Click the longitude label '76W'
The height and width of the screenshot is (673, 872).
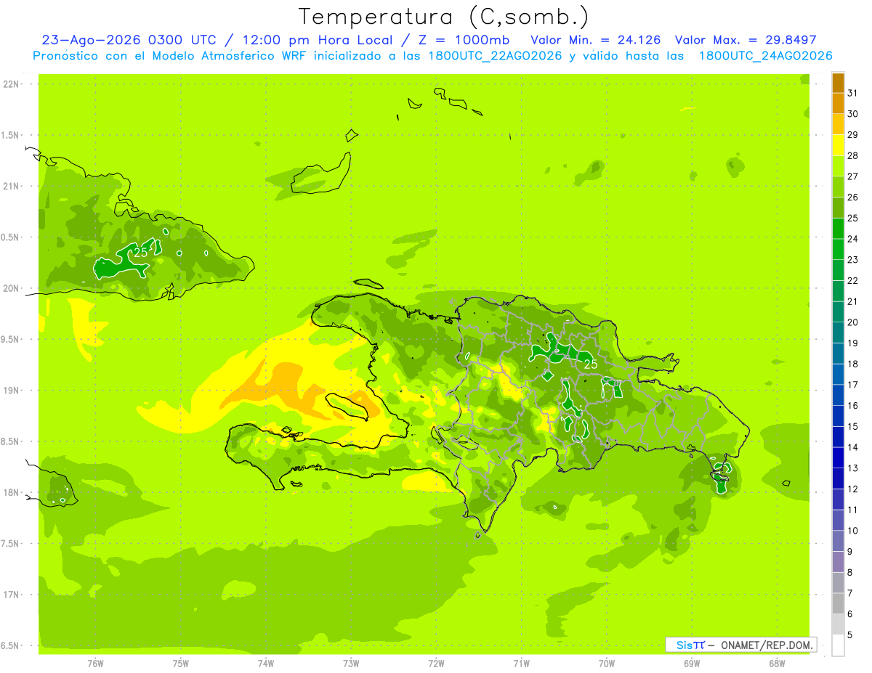tap(95, 664)
